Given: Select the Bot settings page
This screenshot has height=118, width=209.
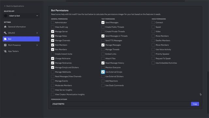Looking at the screenshot, I should pyautogui.click(x=21, y=39).
